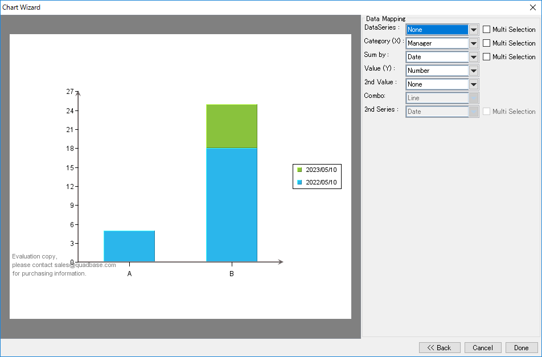Expand the Value (Y) dropdown arrow

click(x=474, y=71)
